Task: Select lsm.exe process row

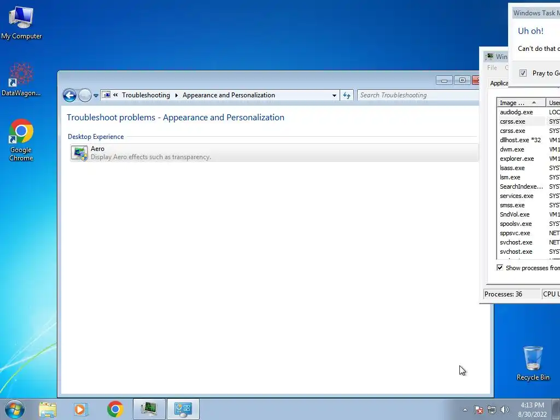Action: [x=529, y=177]
